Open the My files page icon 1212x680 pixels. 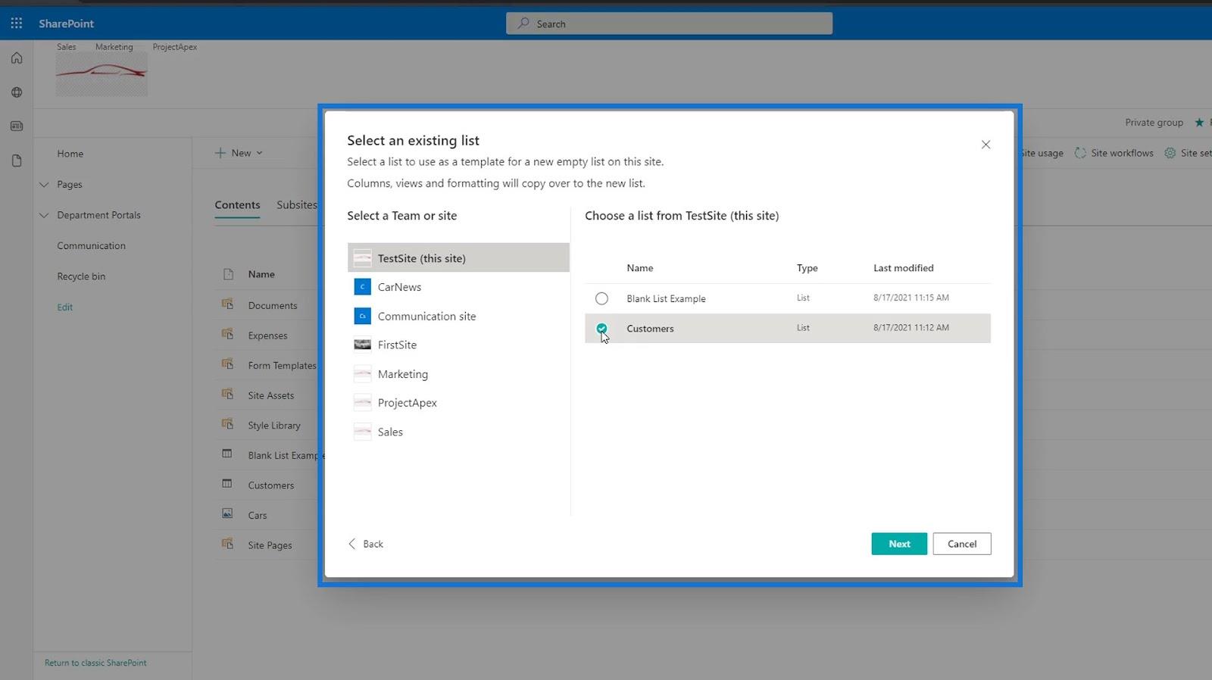(x=17, y=161)
